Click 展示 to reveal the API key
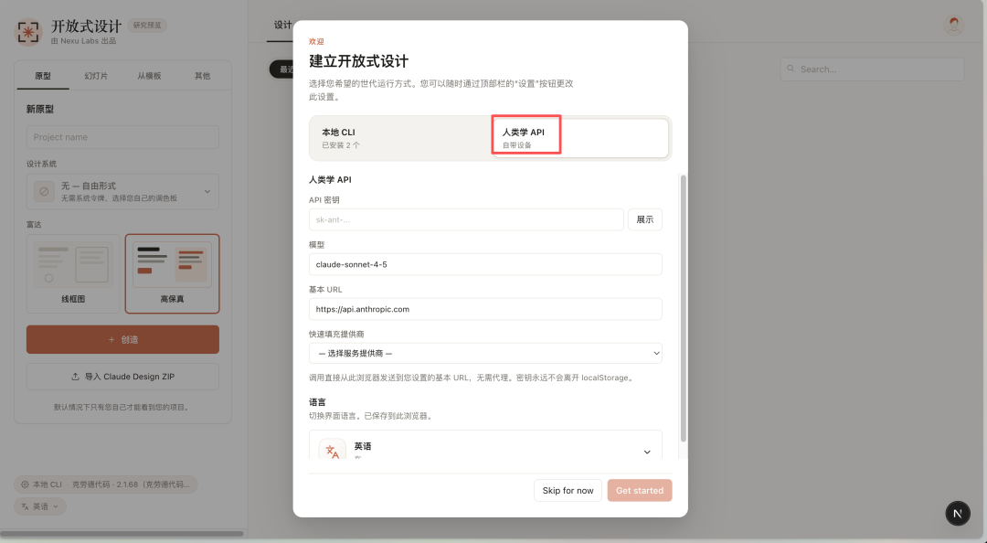This screenshot has width=987, height=543. [x=644, y=219]
